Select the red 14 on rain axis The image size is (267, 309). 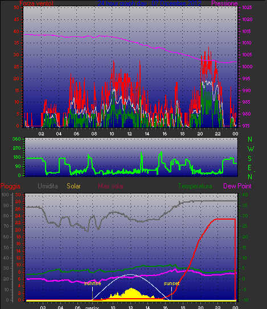point(18,251)
